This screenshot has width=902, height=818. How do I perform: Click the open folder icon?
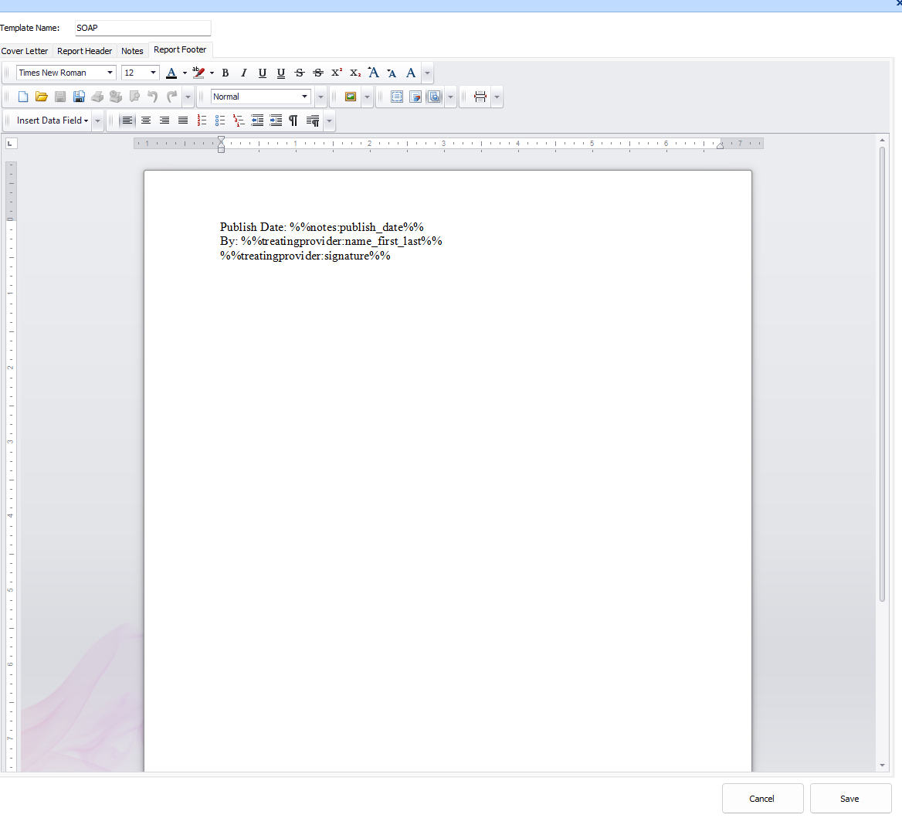[x=42, y=97]
